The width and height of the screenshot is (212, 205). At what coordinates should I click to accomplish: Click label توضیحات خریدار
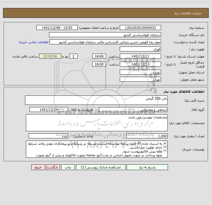pyautogui.click(x=193, y=149)
